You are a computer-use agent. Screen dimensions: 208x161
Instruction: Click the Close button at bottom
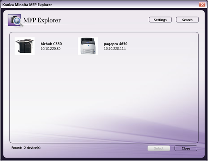186,149
